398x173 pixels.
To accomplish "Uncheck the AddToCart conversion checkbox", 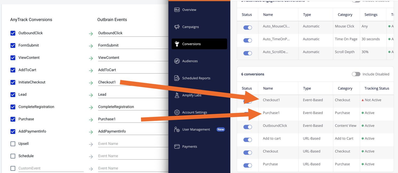I will (x=13, y=70).
